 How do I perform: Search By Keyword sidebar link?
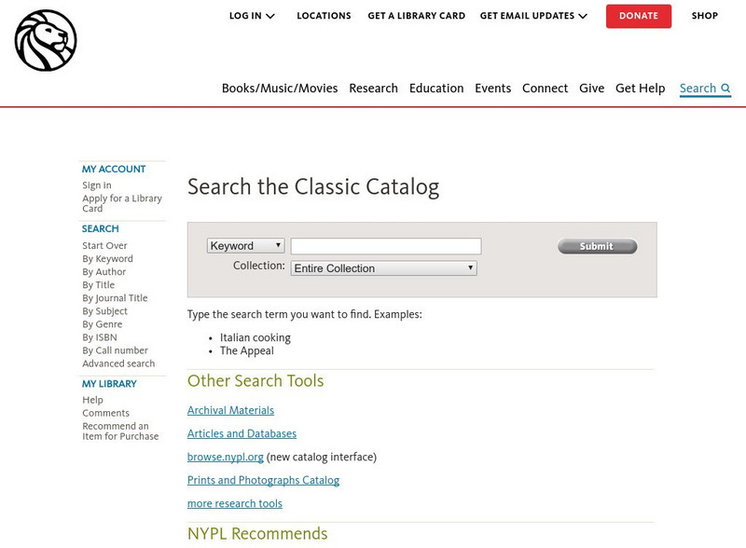[x=107, y=259]
